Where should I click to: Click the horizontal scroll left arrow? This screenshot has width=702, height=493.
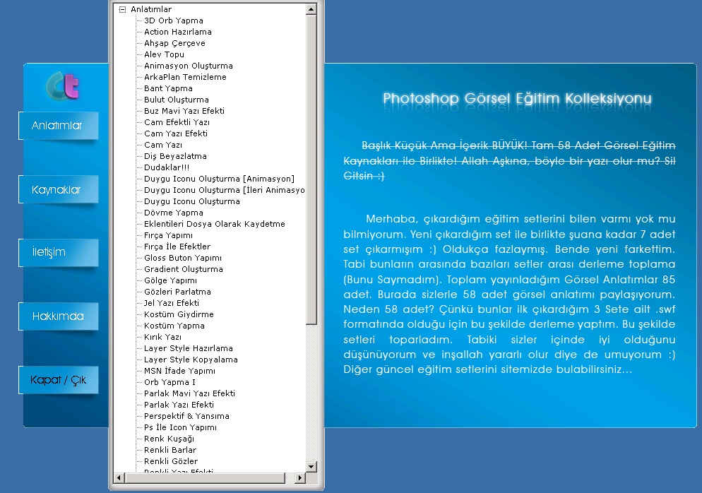pyautogui.click(x=119, y=477)
